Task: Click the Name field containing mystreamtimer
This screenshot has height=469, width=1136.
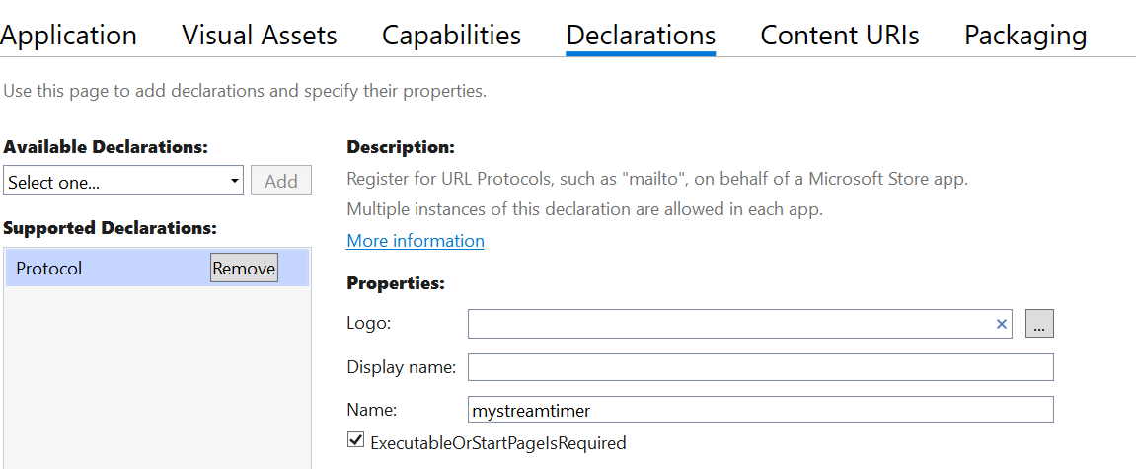Action: (761, 410)
